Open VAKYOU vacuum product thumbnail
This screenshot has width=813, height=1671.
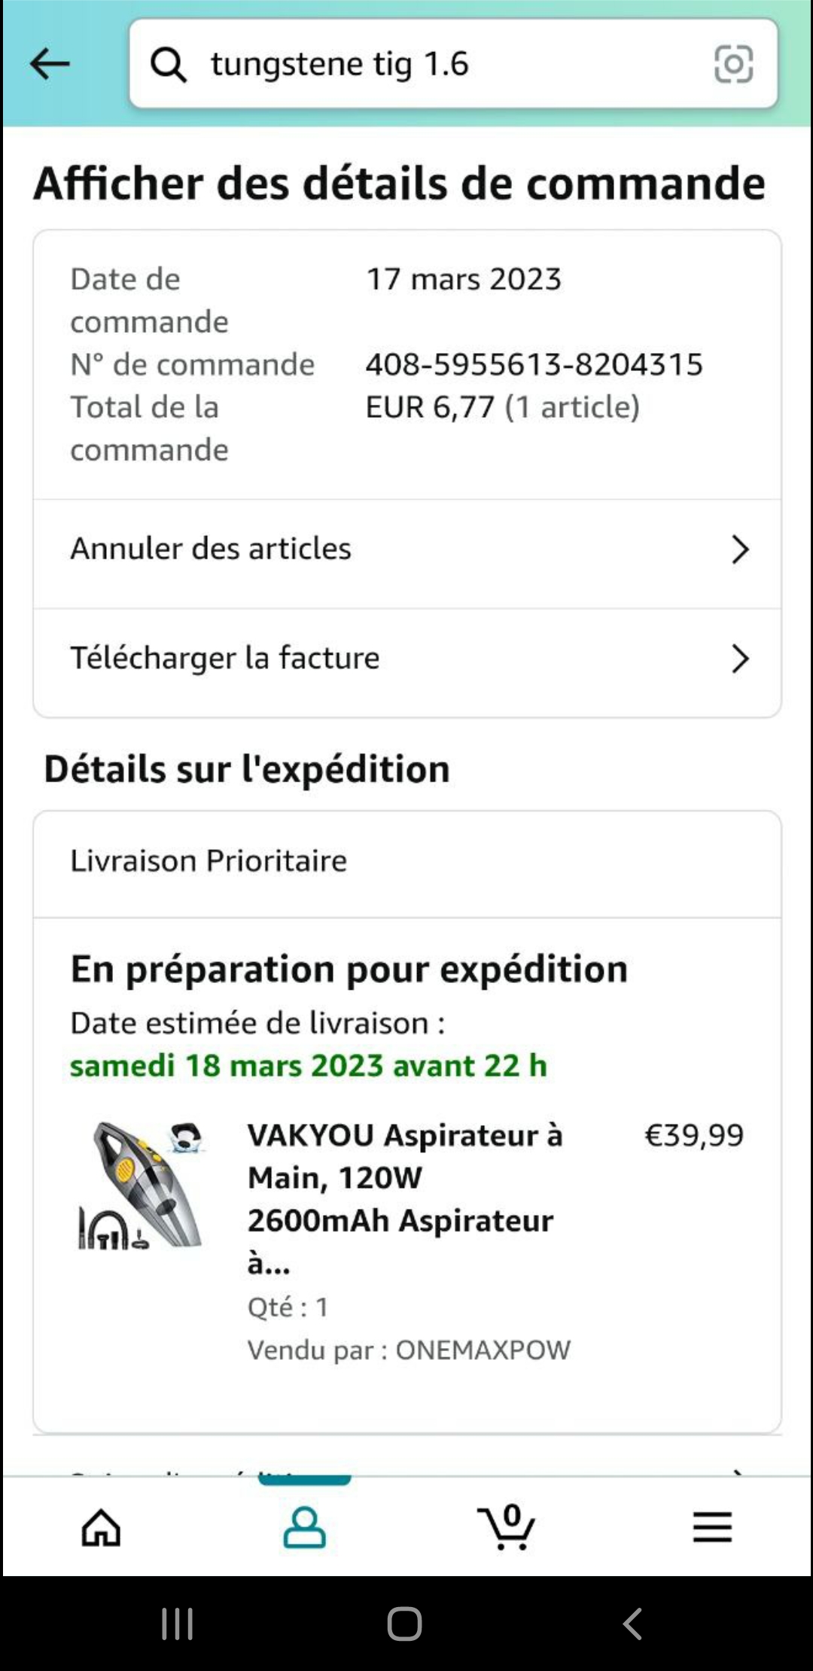[x=142, y=1186]
